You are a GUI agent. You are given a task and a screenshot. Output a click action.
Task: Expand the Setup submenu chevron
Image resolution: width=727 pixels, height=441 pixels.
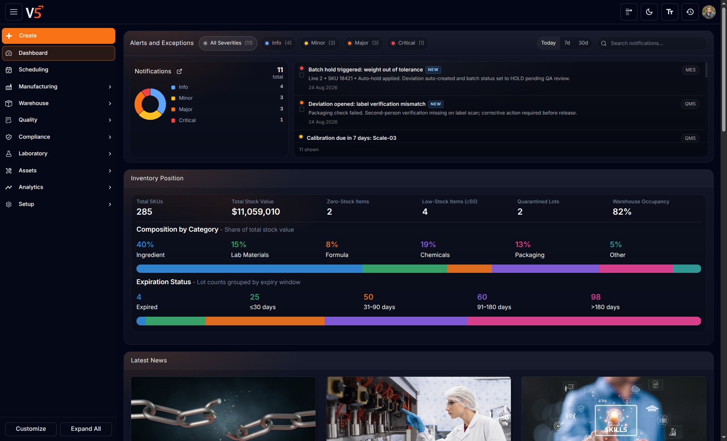(x=110, y=204)
